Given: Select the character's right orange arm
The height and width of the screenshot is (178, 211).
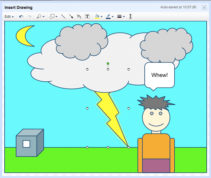Looking at the screenshot, I should pos(172,156).
